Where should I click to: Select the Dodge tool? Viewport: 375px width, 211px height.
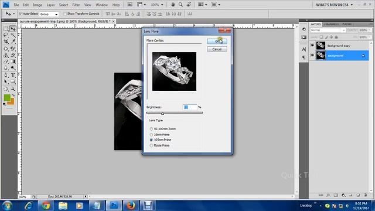tap(13, 68)
